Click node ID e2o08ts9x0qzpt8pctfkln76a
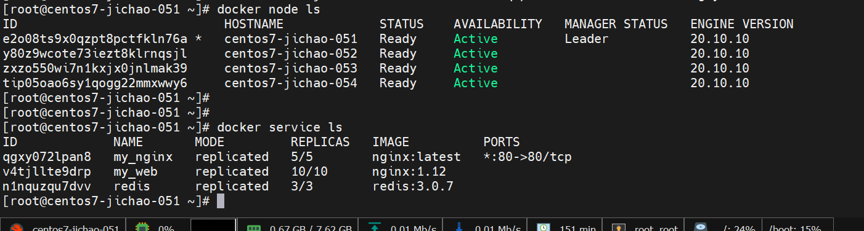 click(95, 39)
